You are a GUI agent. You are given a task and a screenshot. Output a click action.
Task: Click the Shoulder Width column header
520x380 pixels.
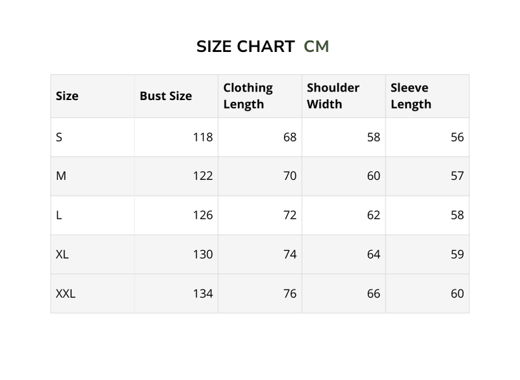[333, 96]
